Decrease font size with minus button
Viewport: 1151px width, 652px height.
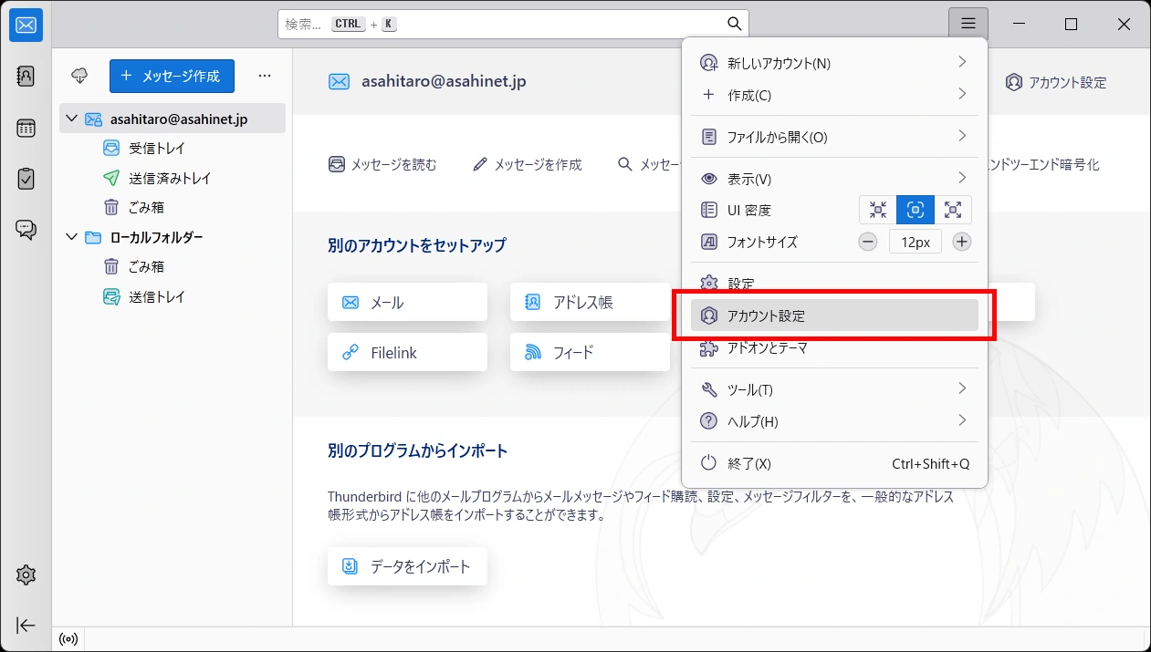coord(868,242)
